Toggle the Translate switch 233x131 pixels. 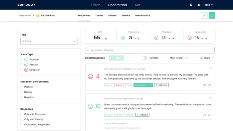coord(144,58)
